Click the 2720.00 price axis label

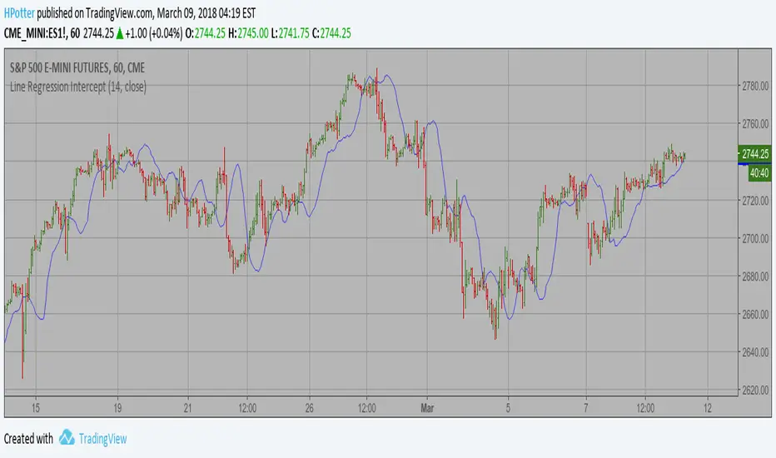click(x=755, y=201)
